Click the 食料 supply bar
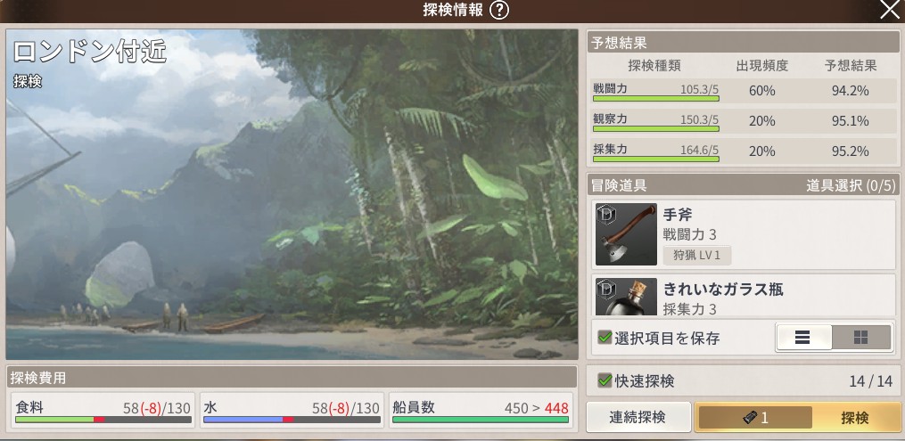The image size is (905, 441). (x=103, y=420)
